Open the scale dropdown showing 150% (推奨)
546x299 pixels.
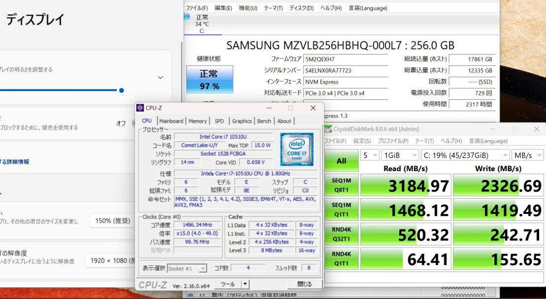click(113, 221)
